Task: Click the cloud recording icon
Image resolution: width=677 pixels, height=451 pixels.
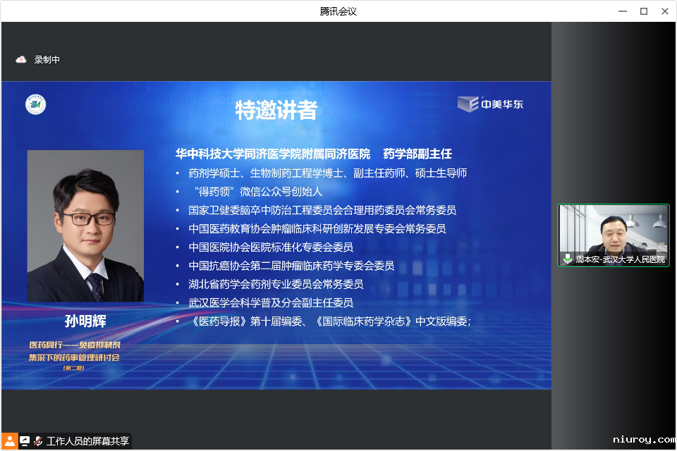Action: (x=21, y=60)
